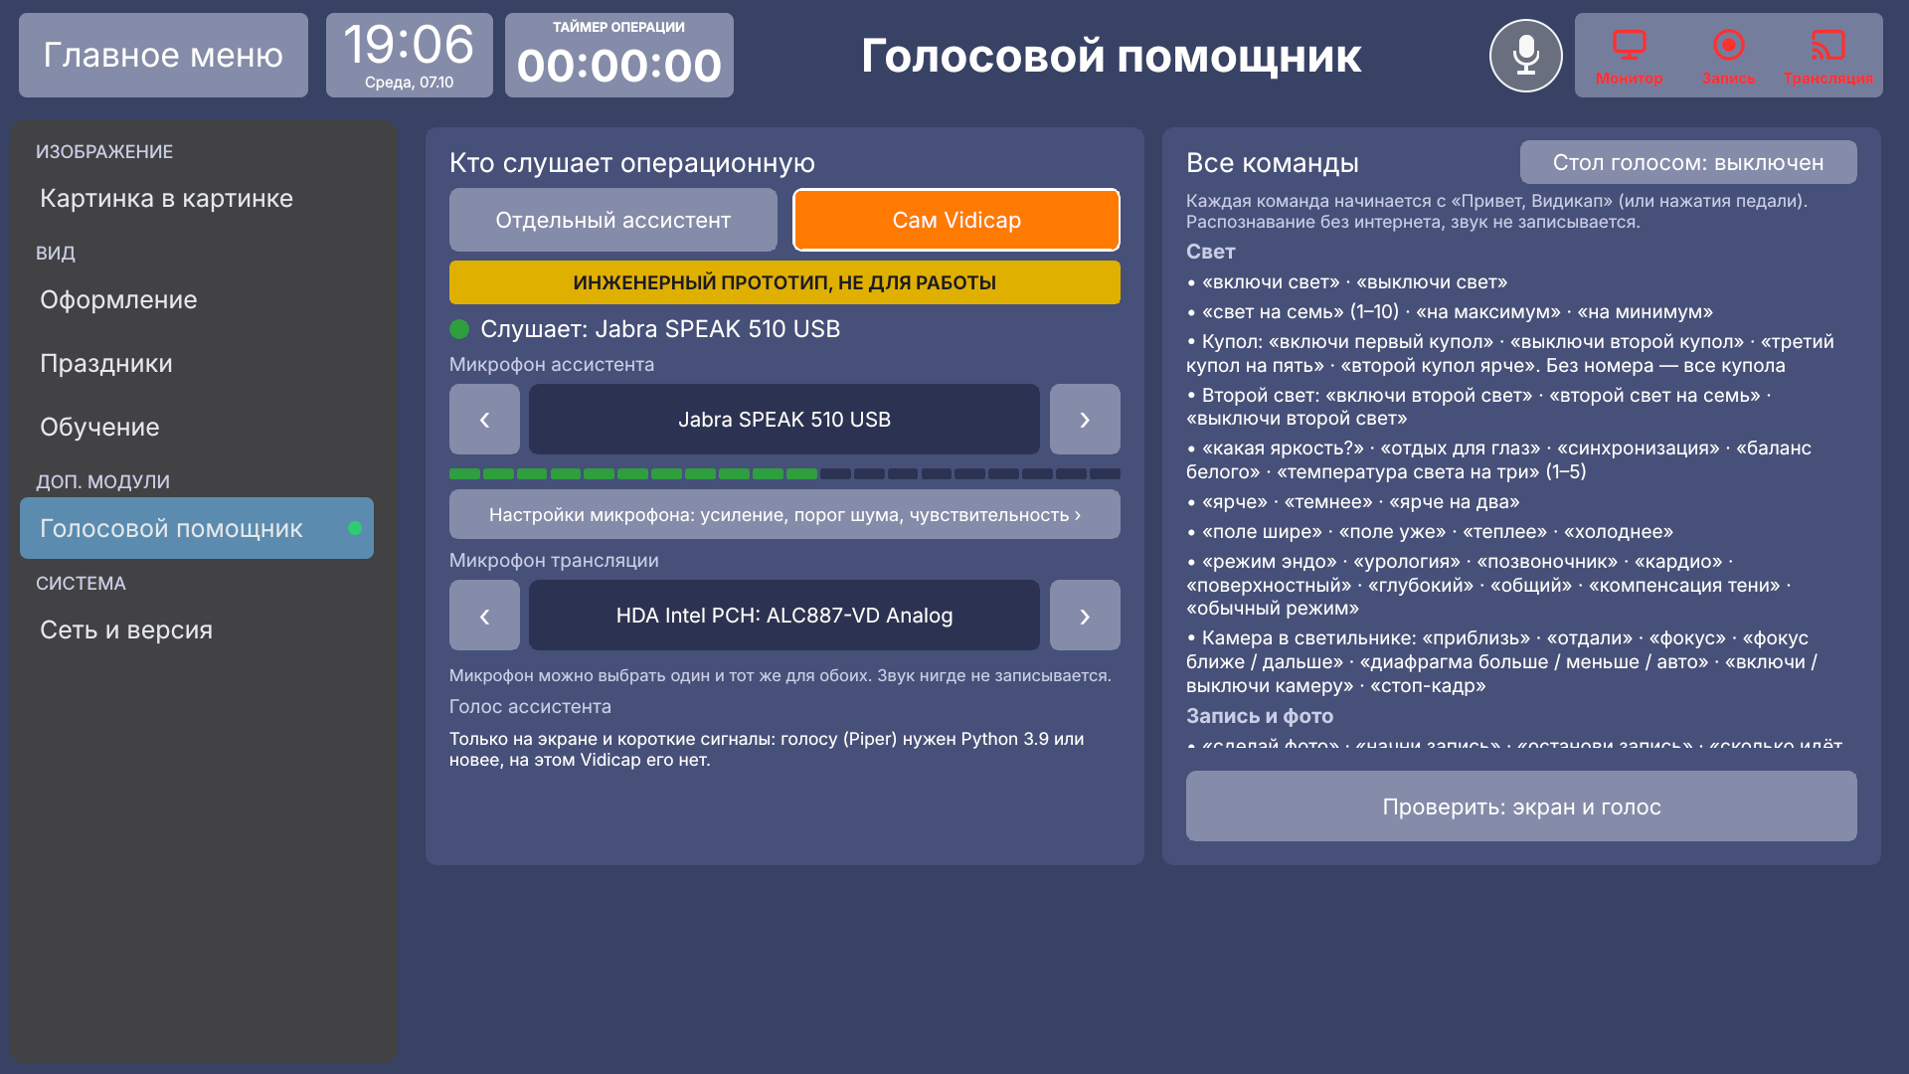The image size is (1909, 1074).
Task: Click the Piper Python 3.9 note
Action: [x=767, y=749]
